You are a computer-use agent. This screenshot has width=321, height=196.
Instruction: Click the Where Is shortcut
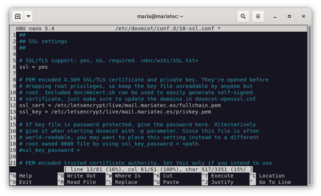pos(128,176)
